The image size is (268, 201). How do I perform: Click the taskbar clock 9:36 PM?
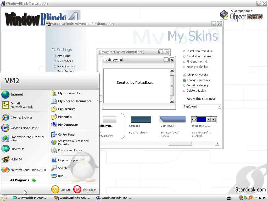pos(260,198)
